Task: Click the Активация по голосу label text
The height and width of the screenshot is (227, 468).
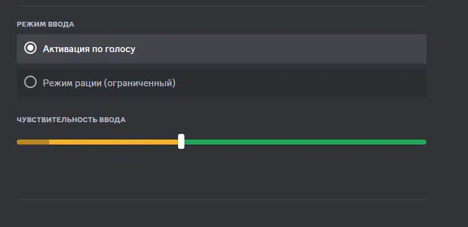Action: (x=89, y=49)
